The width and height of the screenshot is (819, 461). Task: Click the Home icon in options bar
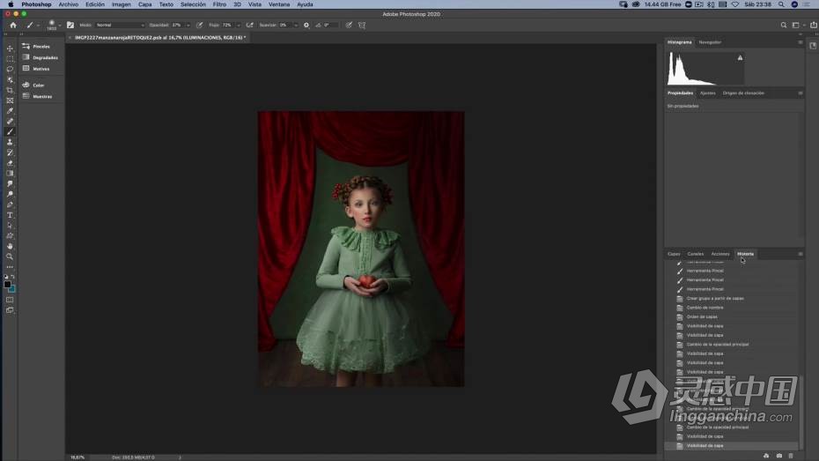13,25
